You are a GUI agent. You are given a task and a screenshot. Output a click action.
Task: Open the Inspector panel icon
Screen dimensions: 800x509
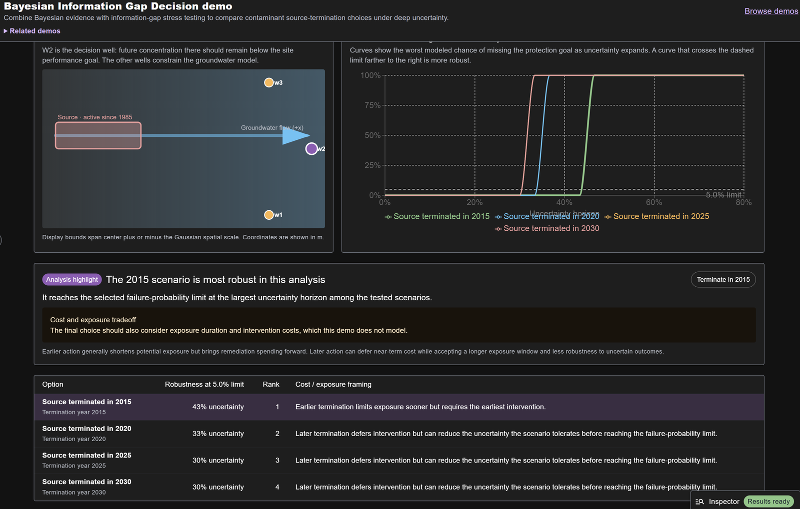click(x=699, y=502)
